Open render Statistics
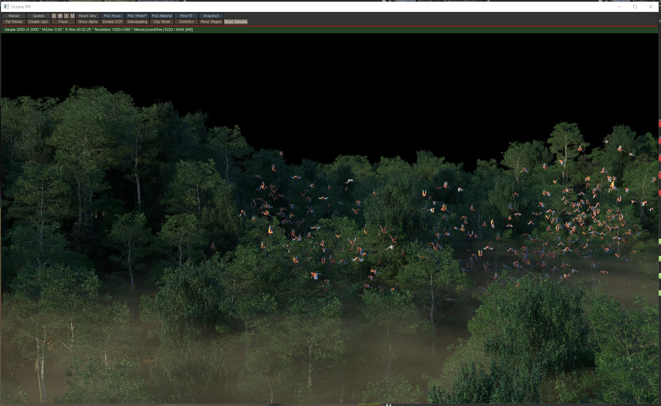Image resolution: width=661 pixels, height=406 pixels. [186, 22]
